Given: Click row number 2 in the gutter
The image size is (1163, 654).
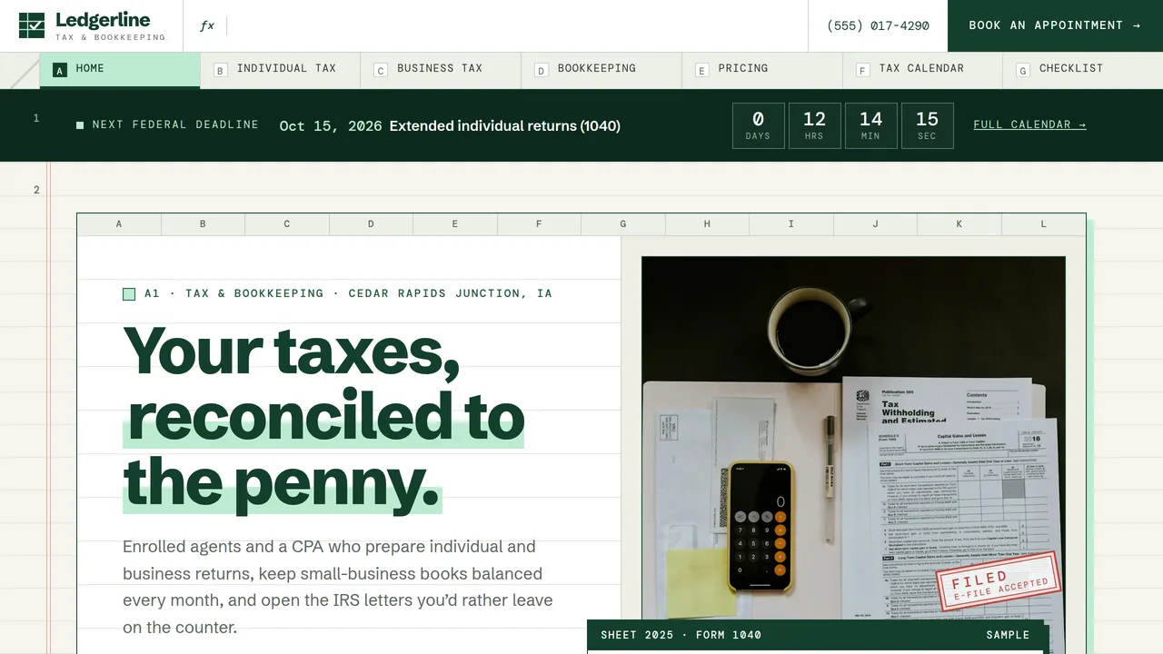Looking at the screenshot, I should coord(36,190).
